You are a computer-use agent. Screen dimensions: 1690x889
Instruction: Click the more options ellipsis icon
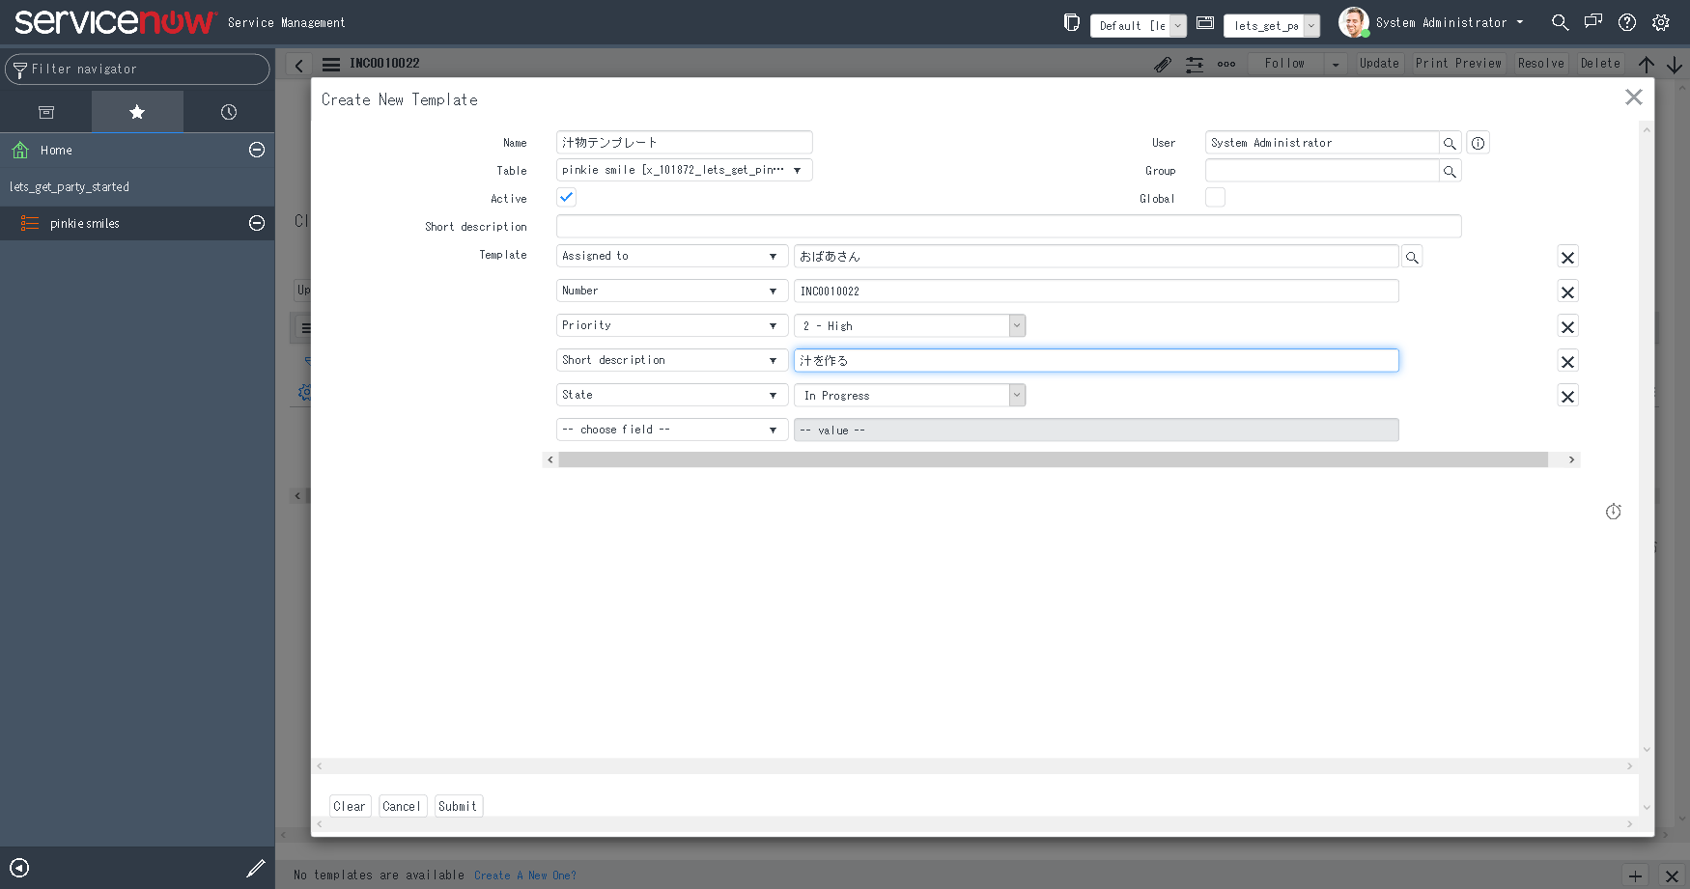click(x=1226, y=64)
